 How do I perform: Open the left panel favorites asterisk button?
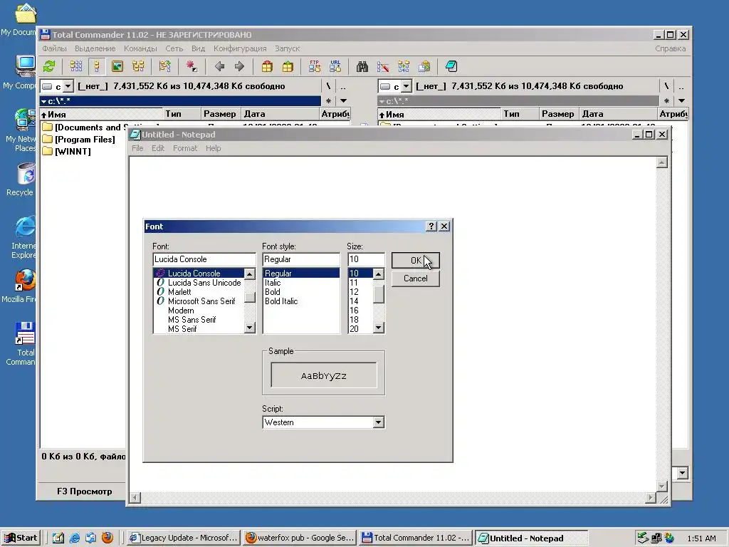coord(328,100)
